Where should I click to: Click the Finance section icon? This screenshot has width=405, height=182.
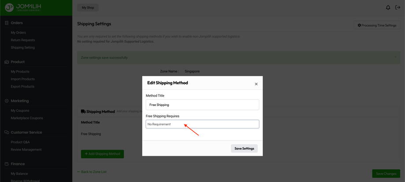(7, 164)
